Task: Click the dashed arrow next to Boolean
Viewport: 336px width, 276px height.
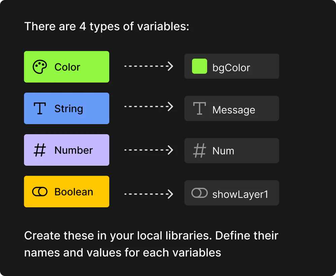Action: (148, 194)
